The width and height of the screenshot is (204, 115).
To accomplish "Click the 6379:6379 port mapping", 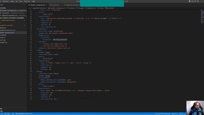I will (x=47, y=59).
